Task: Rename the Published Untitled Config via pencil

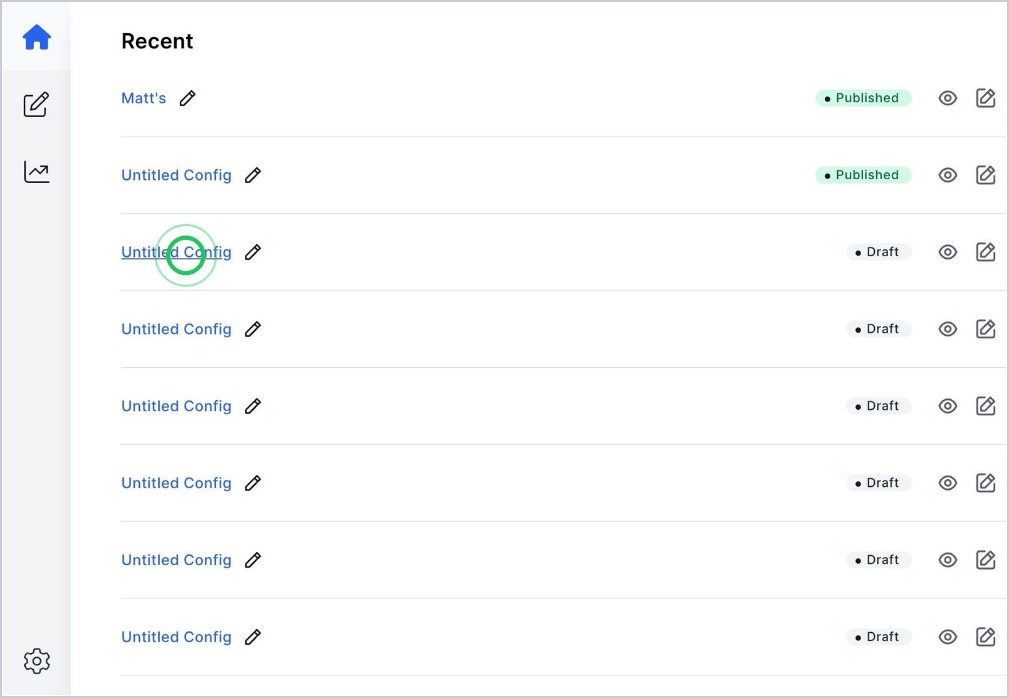Action: click(253, 175)
